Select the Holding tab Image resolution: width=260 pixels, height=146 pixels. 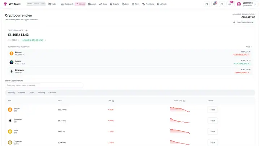click(x=42, y=93)
